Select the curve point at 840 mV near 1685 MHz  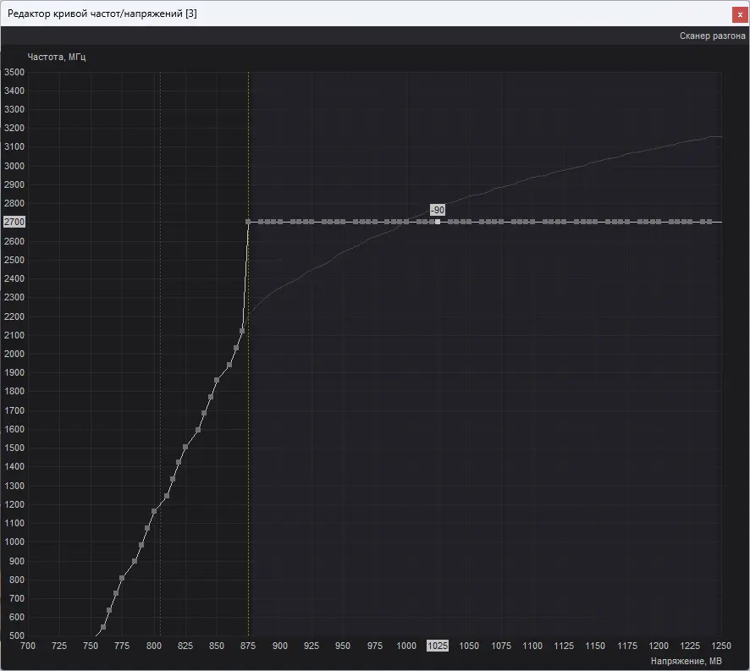(204, 413)
